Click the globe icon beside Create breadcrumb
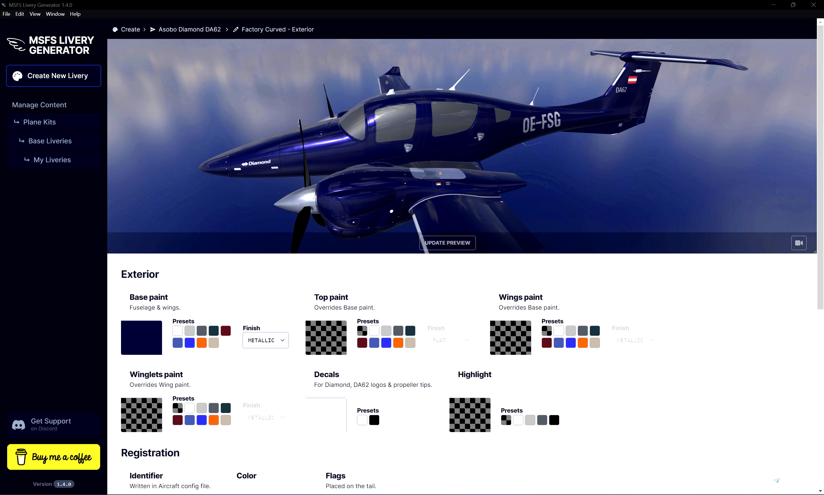 click(115, 29)
